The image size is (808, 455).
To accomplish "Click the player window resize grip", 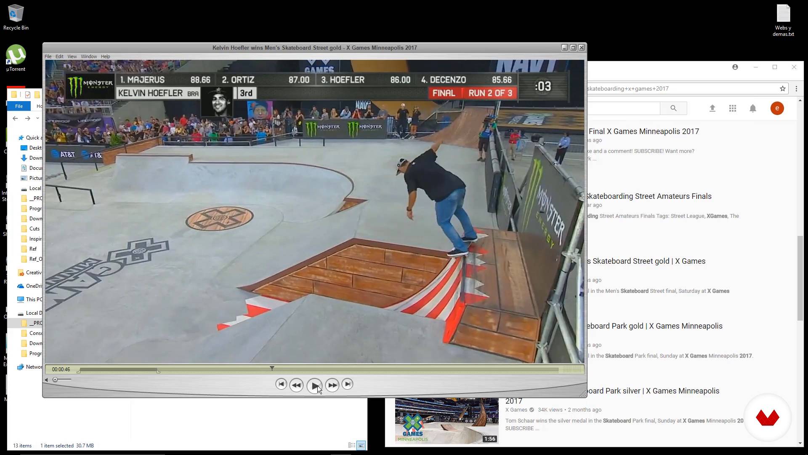I will pyautogui.click(x=583, y=393).
